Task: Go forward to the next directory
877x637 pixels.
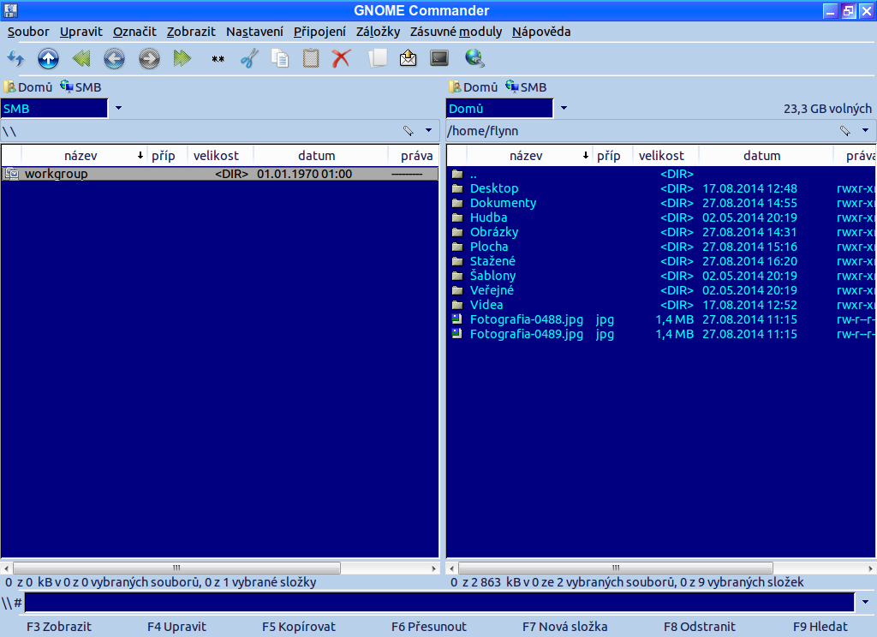Action: pos(149,58)
